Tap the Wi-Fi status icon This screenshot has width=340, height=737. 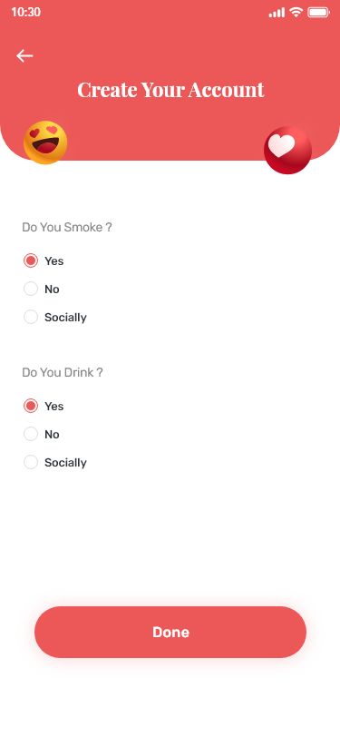point(296,12)
